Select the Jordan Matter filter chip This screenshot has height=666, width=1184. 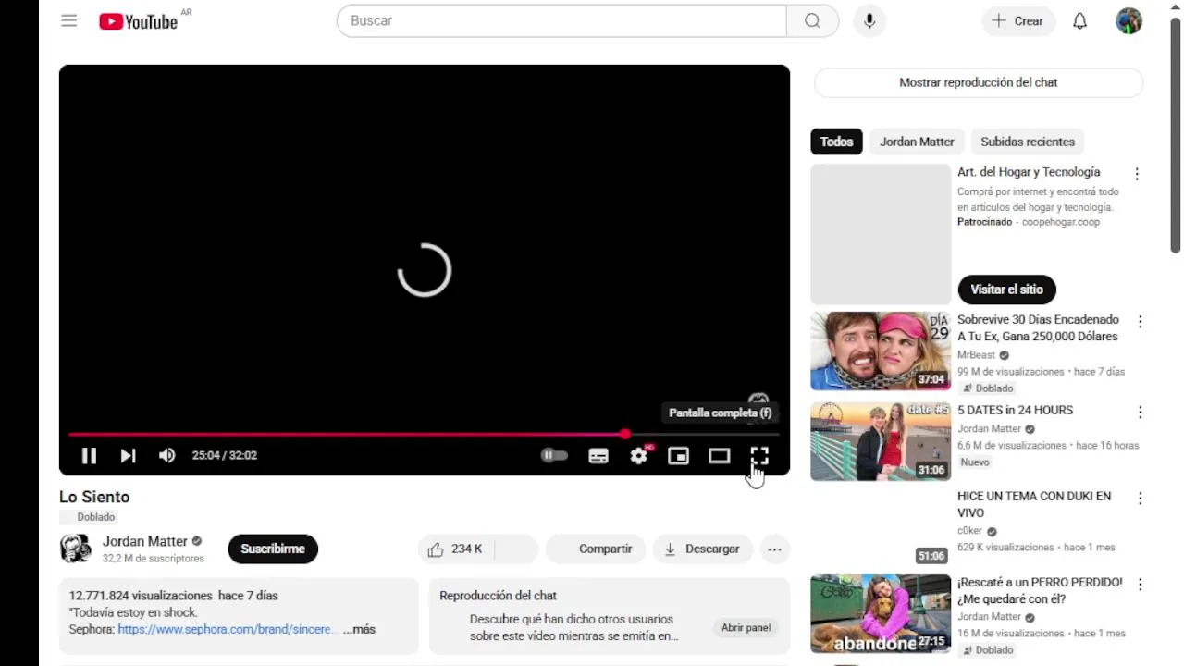pos(917,142)
